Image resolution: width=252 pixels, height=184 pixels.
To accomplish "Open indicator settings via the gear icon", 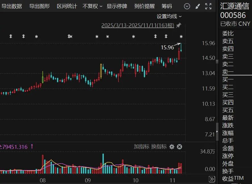I will pyautogui.click(x=172, y=147).
